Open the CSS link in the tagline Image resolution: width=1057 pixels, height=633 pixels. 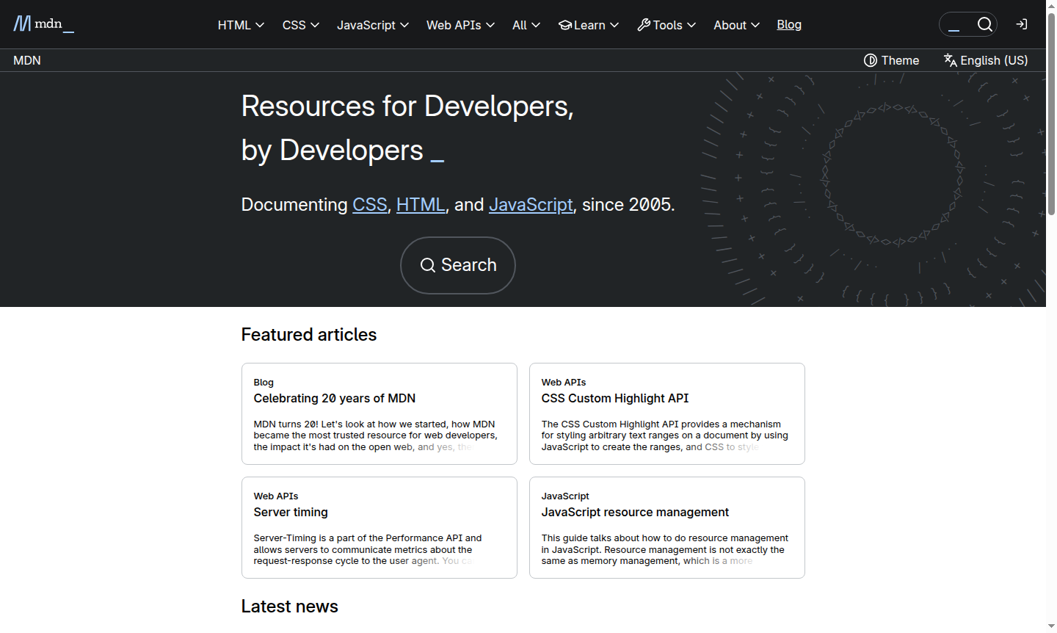[369, 204]
